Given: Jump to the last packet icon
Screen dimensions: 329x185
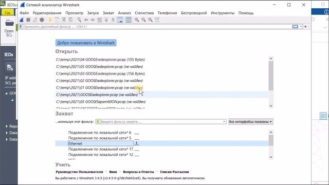Looking at the screenshot, I should 113,20.
